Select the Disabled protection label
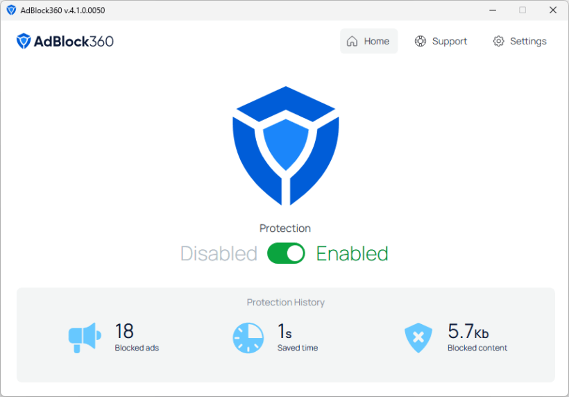This screenshot has width=569, height=397. click(219, 253)
